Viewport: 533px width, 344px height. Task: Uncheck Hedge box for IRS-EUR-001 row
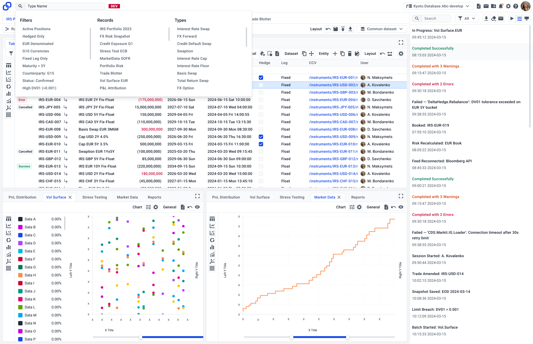pyautogui.click(x=261, y=78)
